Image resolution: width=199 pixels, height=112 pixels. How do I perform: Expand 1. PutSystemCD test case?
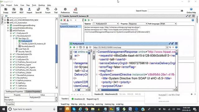[x=11, y=33]
